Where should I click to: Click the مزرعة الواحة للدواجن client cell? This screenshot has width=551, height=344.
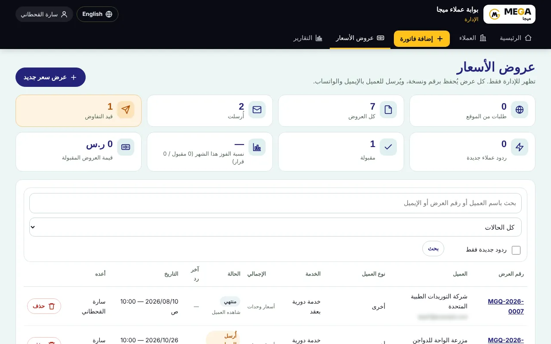[x=440, y=341]
